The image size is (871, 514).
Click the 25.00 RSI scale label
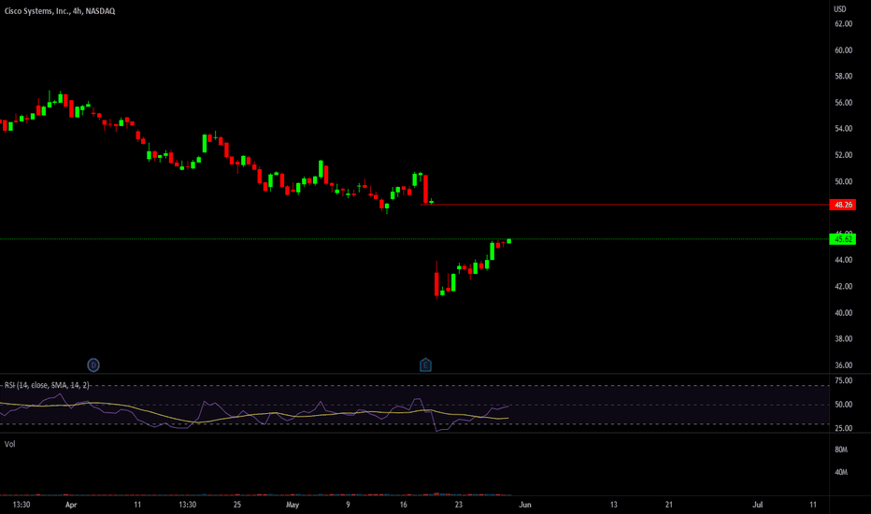pos(843,428)
